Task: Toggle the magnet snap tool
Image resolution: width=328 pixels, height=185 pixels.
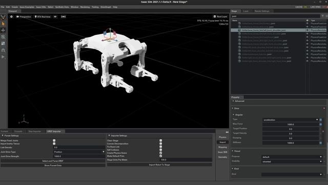Action: click(3, 50)
